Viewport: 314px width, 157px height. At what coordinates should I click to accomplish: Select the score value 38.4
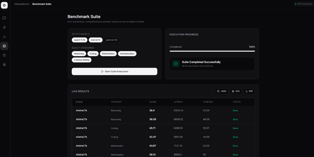(152, 110)
